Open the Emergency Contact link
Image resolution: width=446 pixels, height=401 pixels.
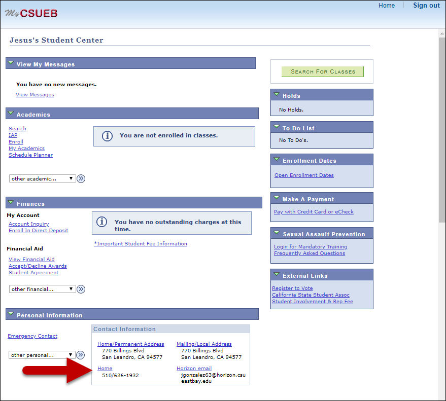point(32,336)
